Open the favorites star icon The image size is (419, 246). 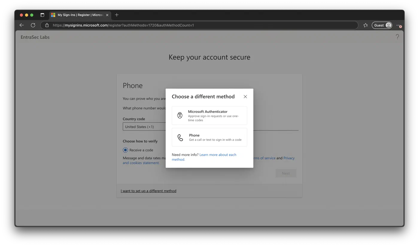(365, 25)
